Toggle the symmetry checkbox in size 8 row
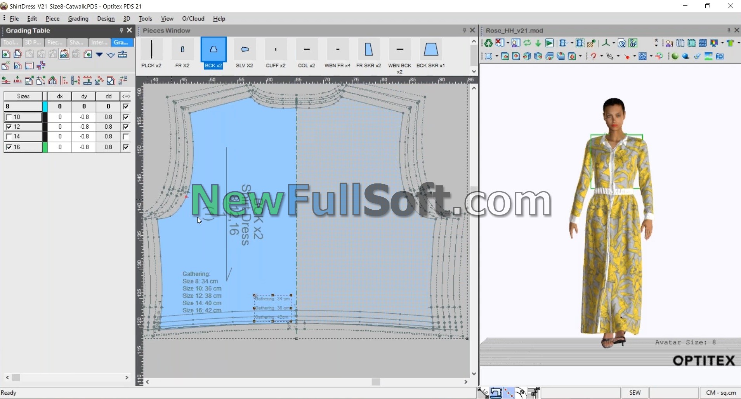 [x=126, y=106]
